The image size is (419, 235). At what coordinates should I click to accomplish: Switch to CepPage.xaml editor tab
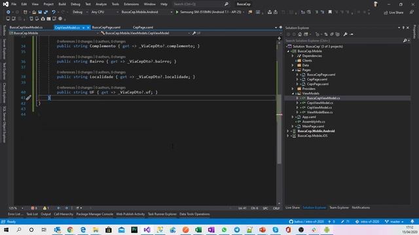[143, 27]
